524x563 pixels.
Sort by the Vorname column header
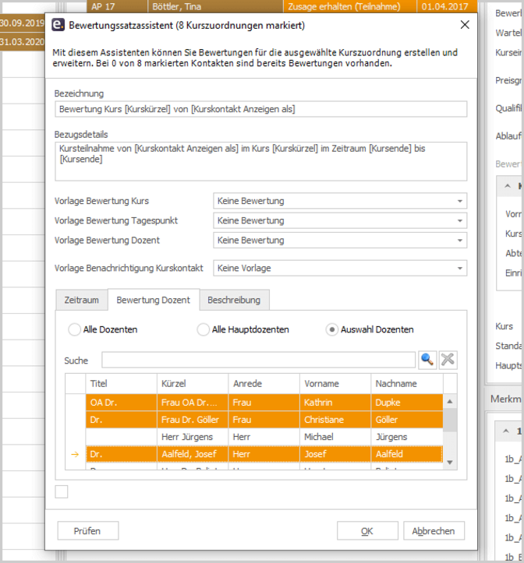pos(335,383)
